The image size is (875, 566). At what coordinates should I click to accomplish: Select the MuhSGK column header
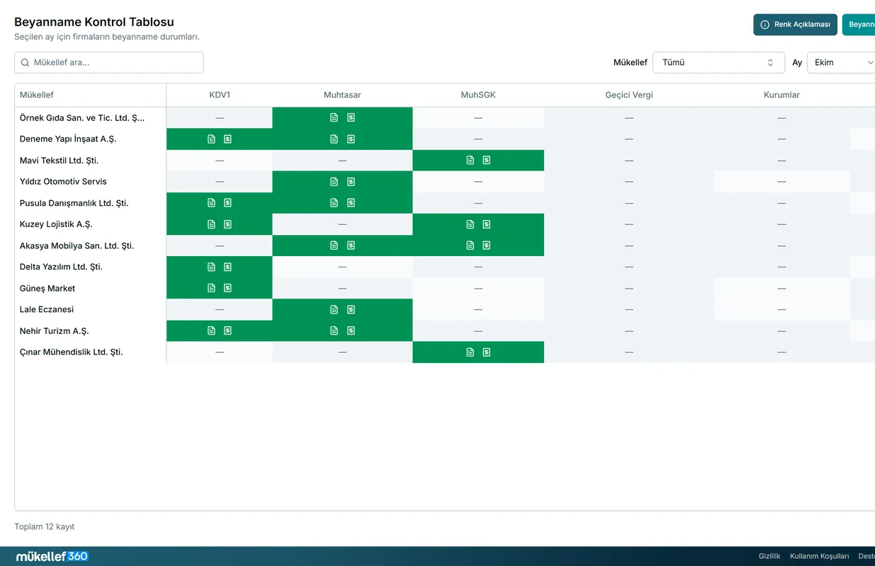[x=478, y=95]
